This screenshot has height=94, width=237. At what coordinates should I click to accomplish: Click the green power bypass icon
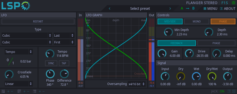coord(234,3)
